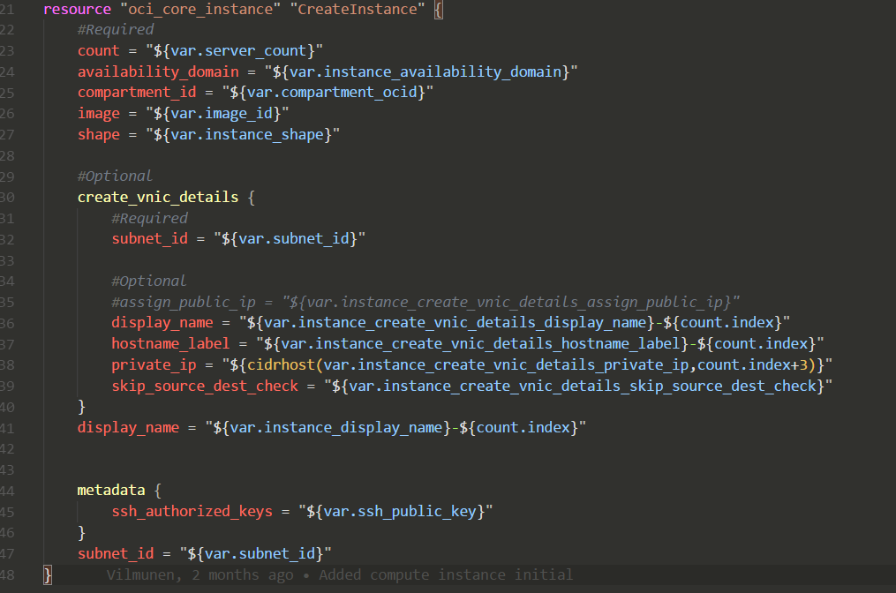The width and height of the screenshot is (896, 593).
Task: Place cursor at opening brace after CreateInstance
Action: pyautogui.click(x=438, y=10)
